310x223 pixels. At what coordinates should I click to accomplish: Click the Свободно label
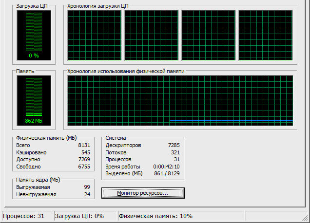28,167
